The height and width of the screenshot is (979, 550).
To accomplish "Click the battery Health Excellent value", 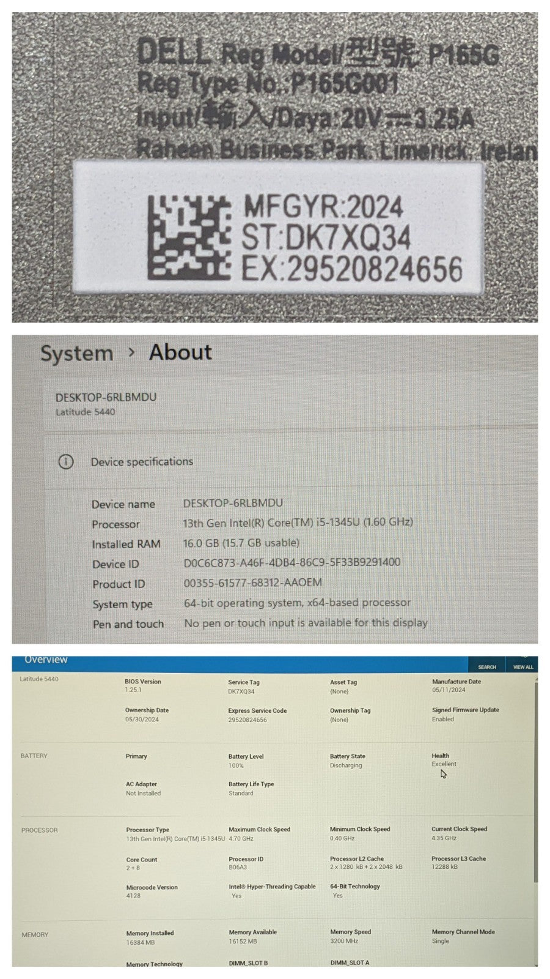I will [x=444, y=764].
